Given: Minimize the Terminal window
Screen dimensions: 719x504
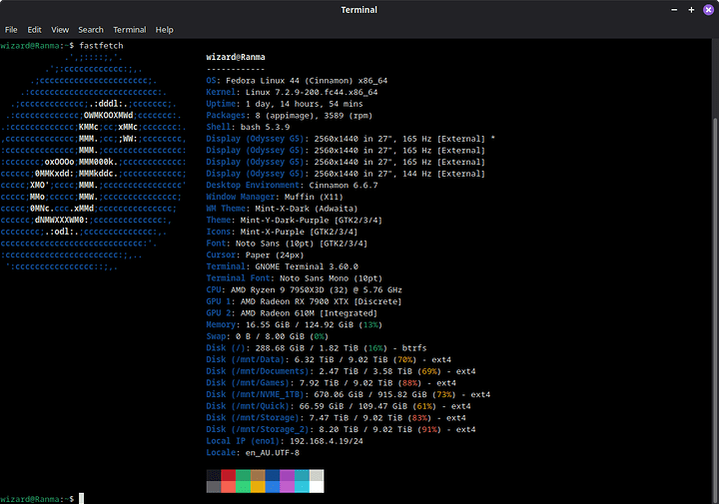Looking at the screenshot, I should (x=674, y=10).
